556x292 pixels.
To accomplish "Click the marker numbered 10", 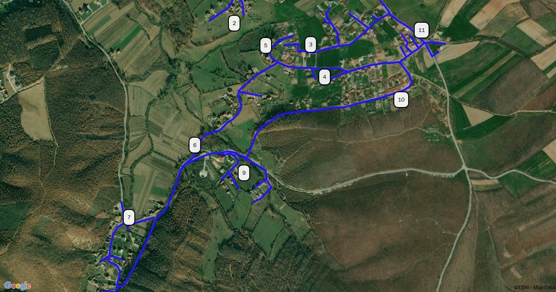I will pos(401,100).
